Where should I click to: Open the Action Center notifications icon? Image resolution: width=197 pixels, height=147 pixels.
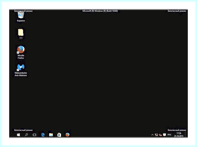164,135
